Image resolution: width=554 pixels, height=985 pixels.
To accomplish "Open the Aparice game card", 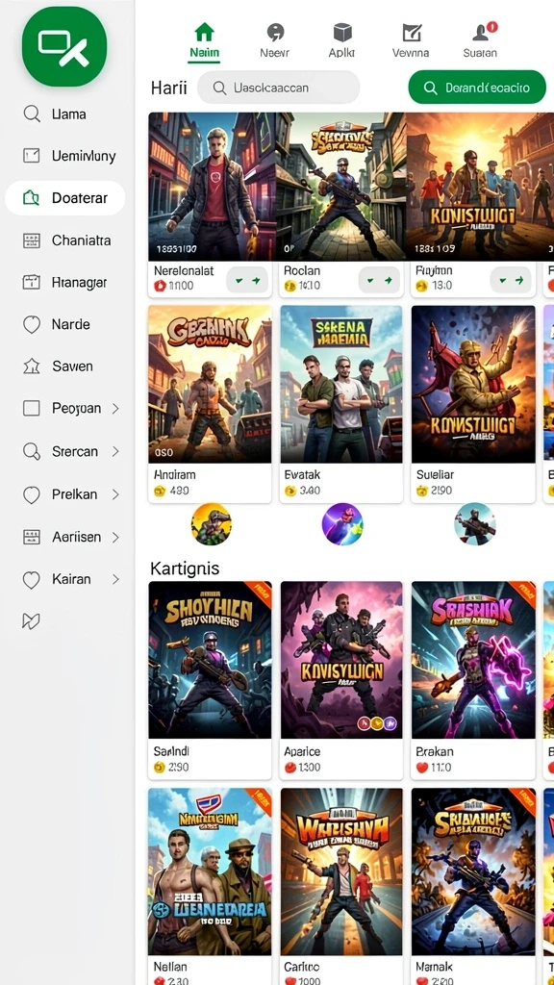I will pos(341,680).
